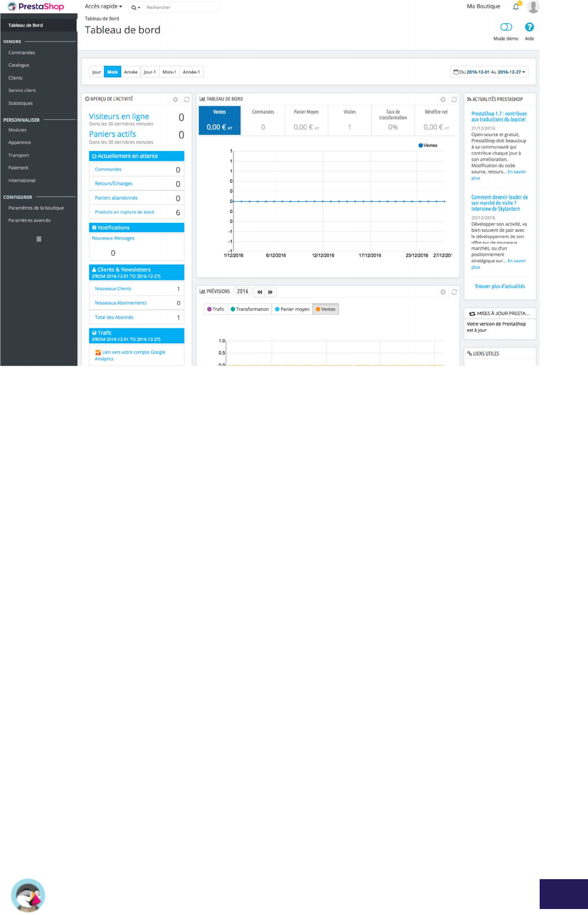Viewport: 588px width, 915px height.
Task: Toggle the Mode démo switch
Action: (x=506, y=27)
